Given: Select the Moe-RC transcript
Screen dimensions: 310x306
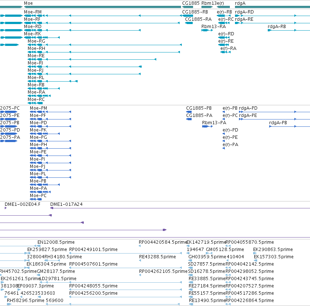Looking at the screenshot, I should pos(36,99).
